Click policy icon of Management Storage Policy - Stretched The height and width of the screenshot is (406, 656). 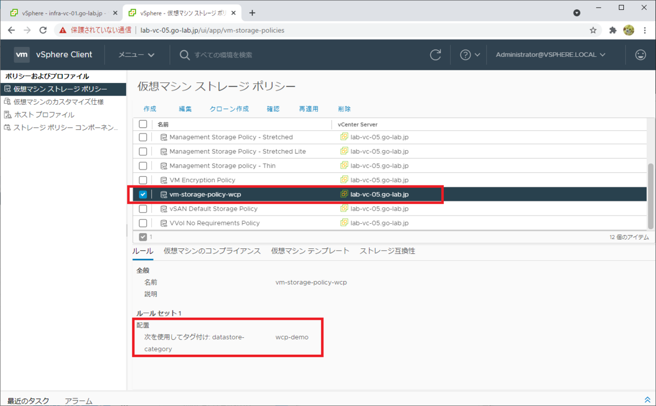click(163, 137)
